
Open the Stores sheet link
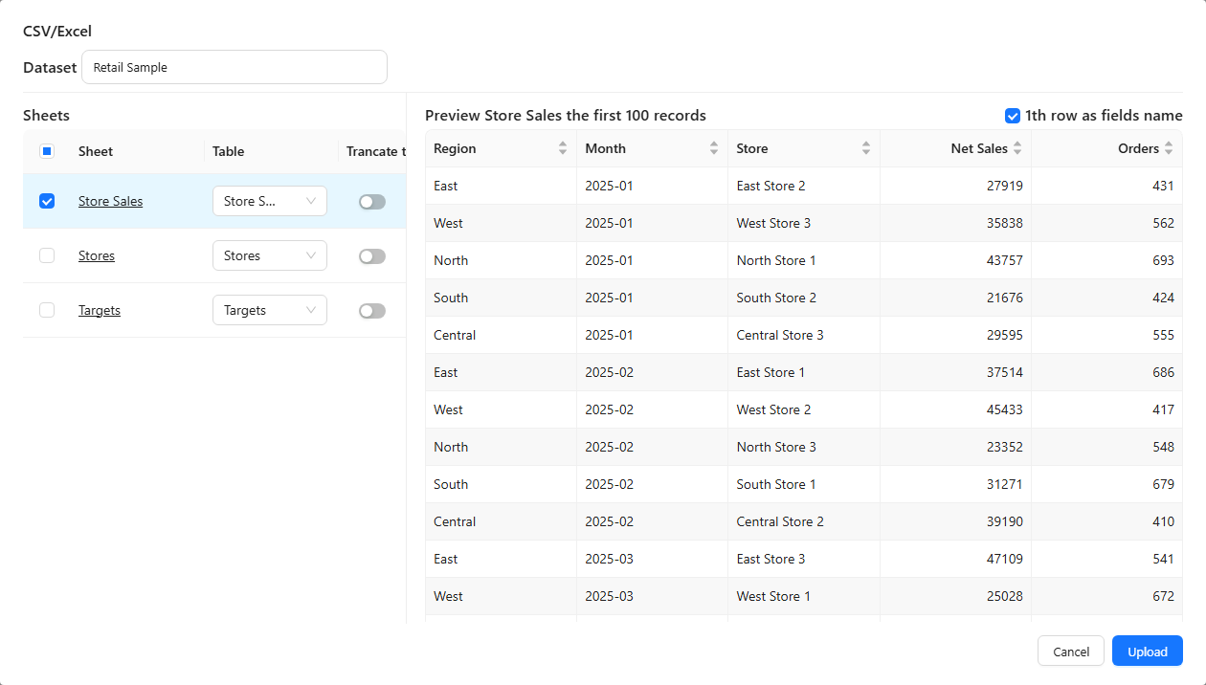tap(97, 255)
